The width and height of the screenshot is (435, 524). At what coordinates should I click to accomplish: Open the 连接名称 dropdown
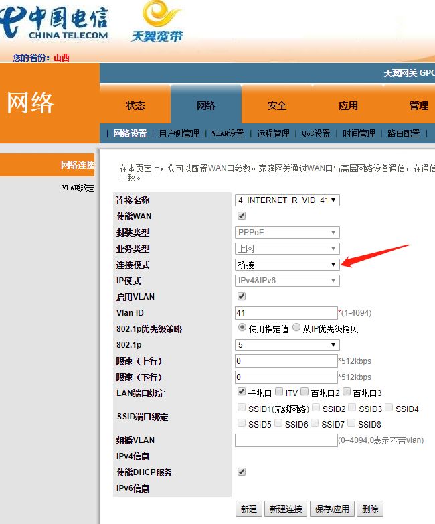(x=287, y=200)
